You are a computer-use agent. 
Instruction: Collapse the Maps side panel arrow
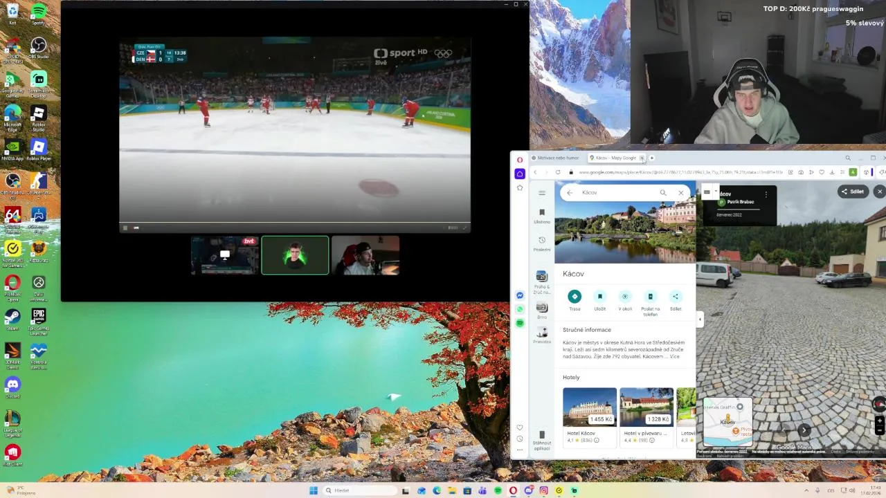[700, 320]
